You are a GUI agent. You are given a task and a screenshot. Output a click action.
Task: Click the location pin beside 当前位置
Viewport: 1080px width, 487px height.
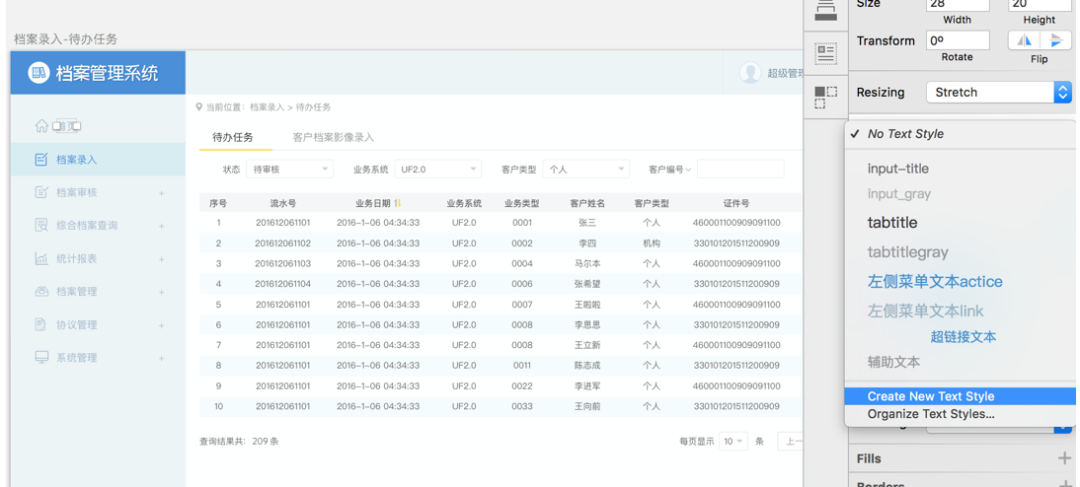[x=199, y=107]
